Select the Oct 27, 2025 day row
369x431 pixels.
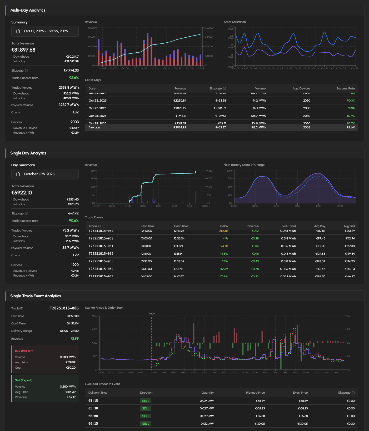point(221,108)
